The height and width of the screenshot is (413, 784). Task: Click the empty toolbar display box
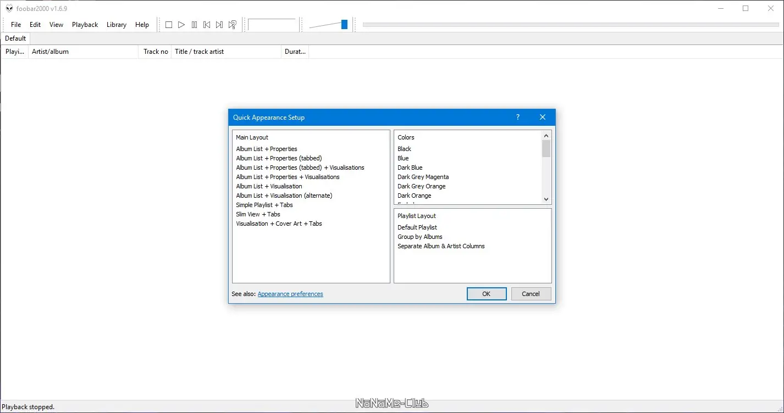[x=272, y=25]
